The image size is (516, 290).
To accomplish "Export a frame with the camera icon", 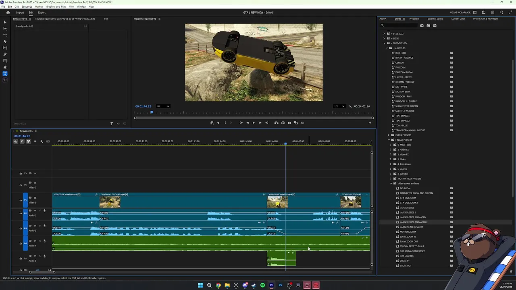I will [x=289, y=123].
